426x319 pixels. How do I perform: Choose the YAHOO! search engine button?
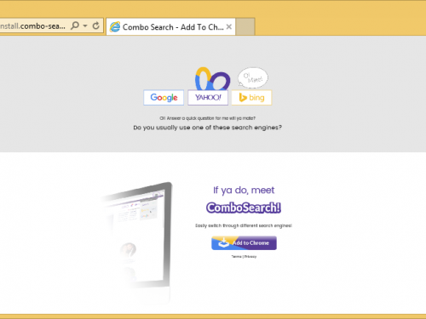click(x=208, y=98)
